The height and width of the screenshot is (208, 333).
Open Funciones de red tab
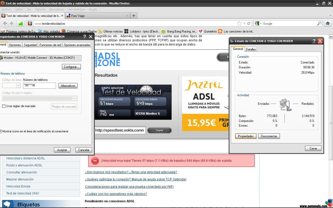(x=50, y=45)
